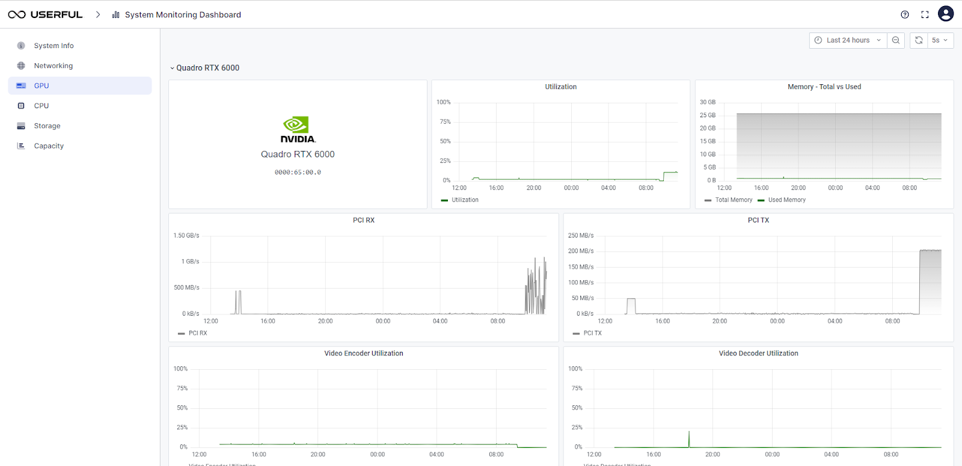Click System Monitoring Dashboard breadcrumb
962x466 pixels.
183,14
